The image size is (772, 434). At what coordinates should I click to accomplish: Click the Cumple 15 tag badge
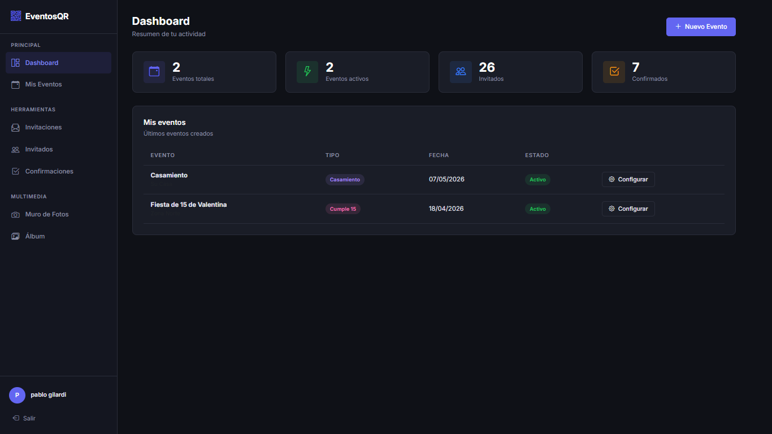[343, 209]
